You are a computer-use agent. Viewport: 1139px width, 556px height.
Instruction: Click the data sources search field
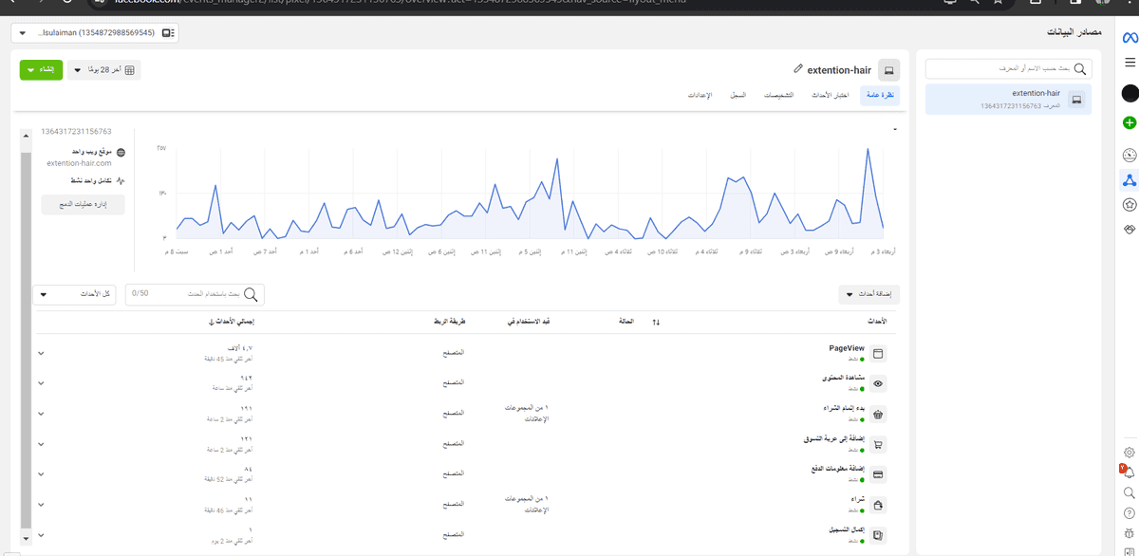click(1008, 69)
